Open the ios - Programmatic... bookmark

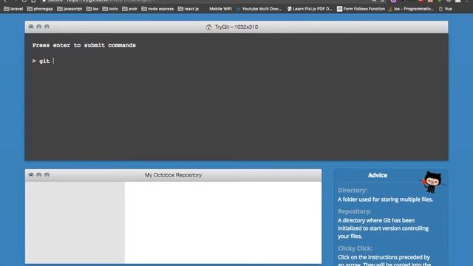pos(411,9)
